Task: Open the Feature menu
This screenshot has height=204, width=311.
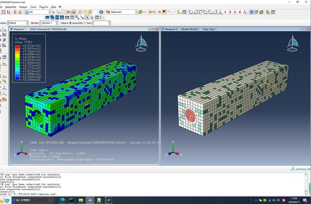Action: [23, 7]
